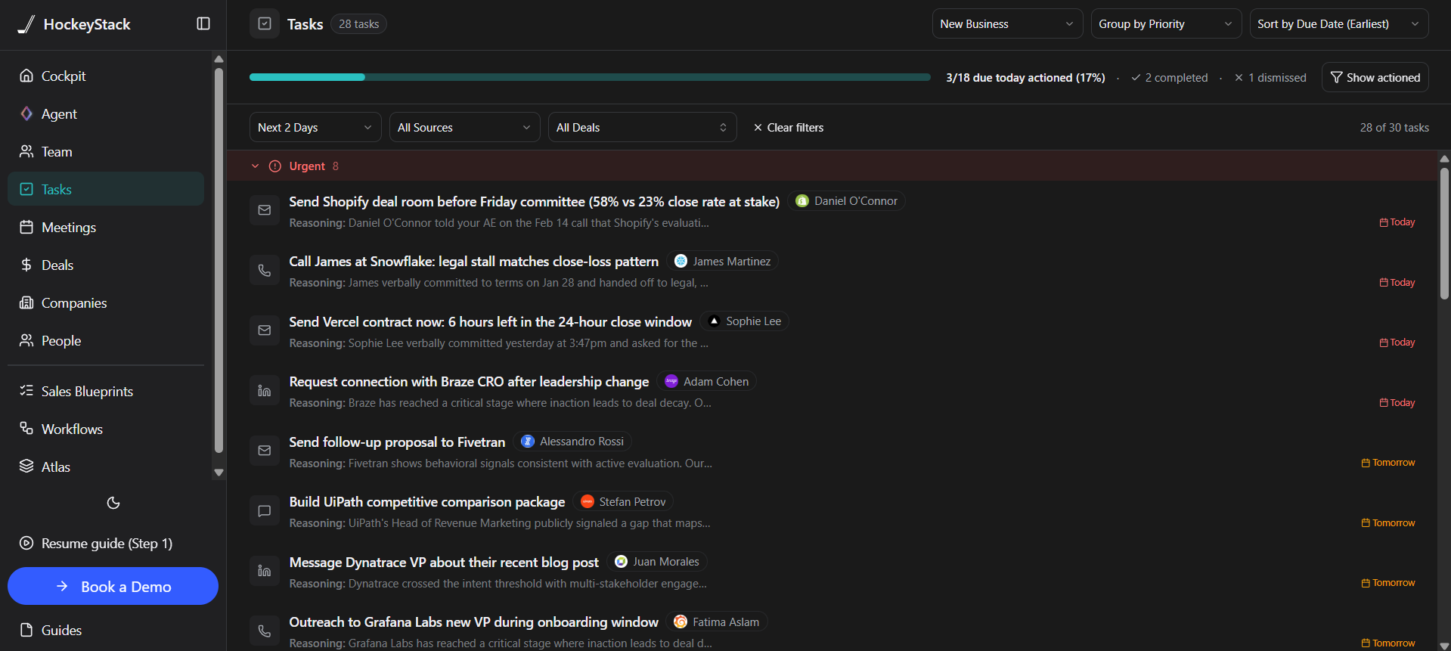Open the Call James at Snowflake task
1451x651 pixels.
pos(473,261)
